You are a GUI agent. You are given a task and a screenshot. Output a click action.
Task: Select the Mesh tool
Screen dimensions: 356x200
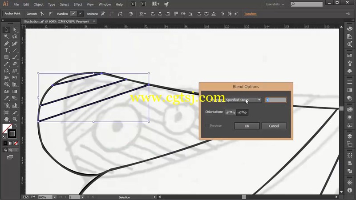pyautogui.click(x=6, y=92)
